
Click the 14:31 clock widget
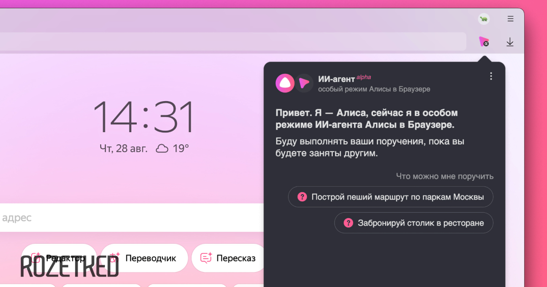(x=144, y=117)
